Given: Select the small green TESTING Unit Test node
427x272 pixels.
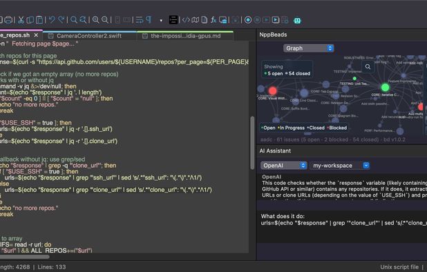Looking at the screenshot, I should tap(354, 79).
